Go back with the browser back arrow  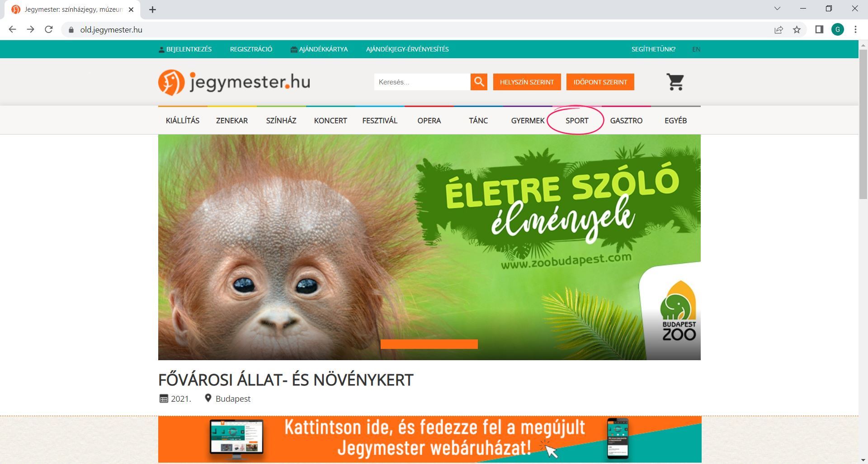coord(12,30)
